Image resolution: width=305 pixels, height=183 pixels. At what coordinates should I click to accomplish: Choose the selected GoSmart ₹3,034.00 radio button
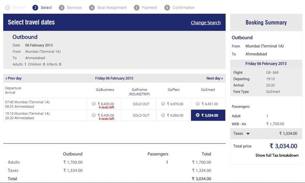[x=198, y=115]
